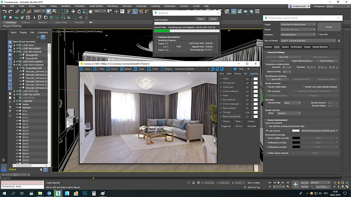The image size is (351, 197).
Task: Click the Redo arrow icon
Action: 10,11
